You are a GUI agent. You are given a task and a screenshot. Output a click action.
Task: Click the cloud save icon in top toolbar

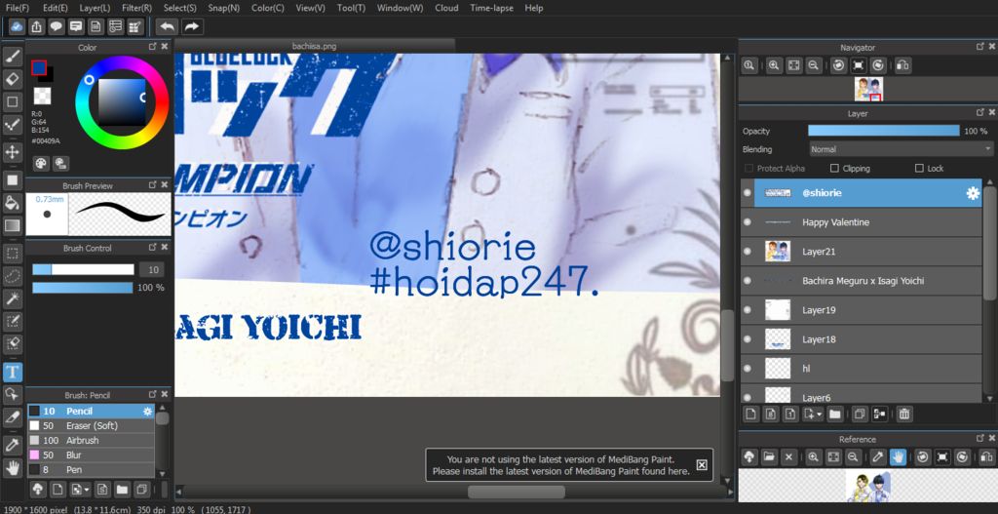[x=17, y=26]
